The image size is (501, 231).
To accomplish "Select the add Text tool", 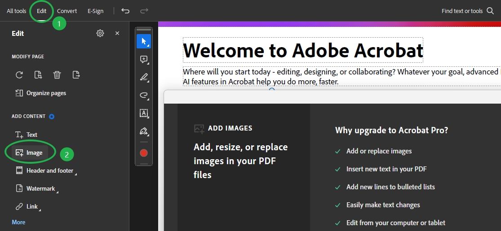I will pos(27,135).
